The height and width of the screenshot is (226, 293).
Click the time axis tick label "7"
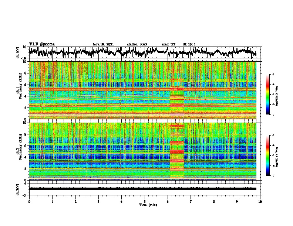pyautogui.click(x=191, y=202)
